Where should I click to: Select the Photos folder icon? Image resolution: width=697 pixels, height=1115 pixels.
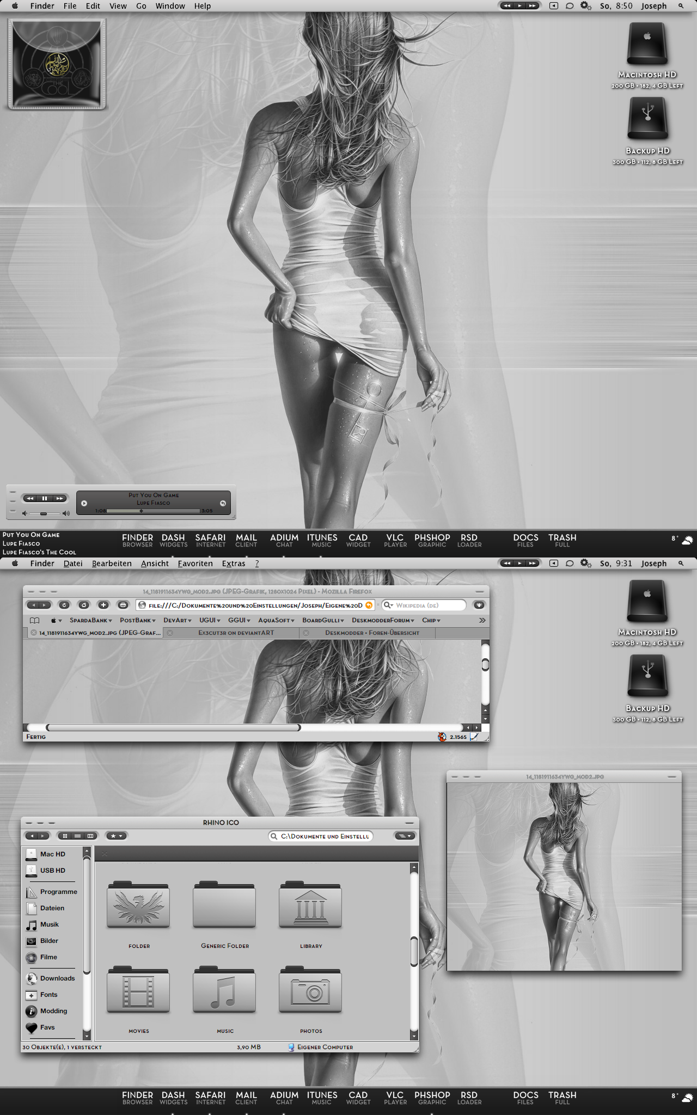point(310,990)
